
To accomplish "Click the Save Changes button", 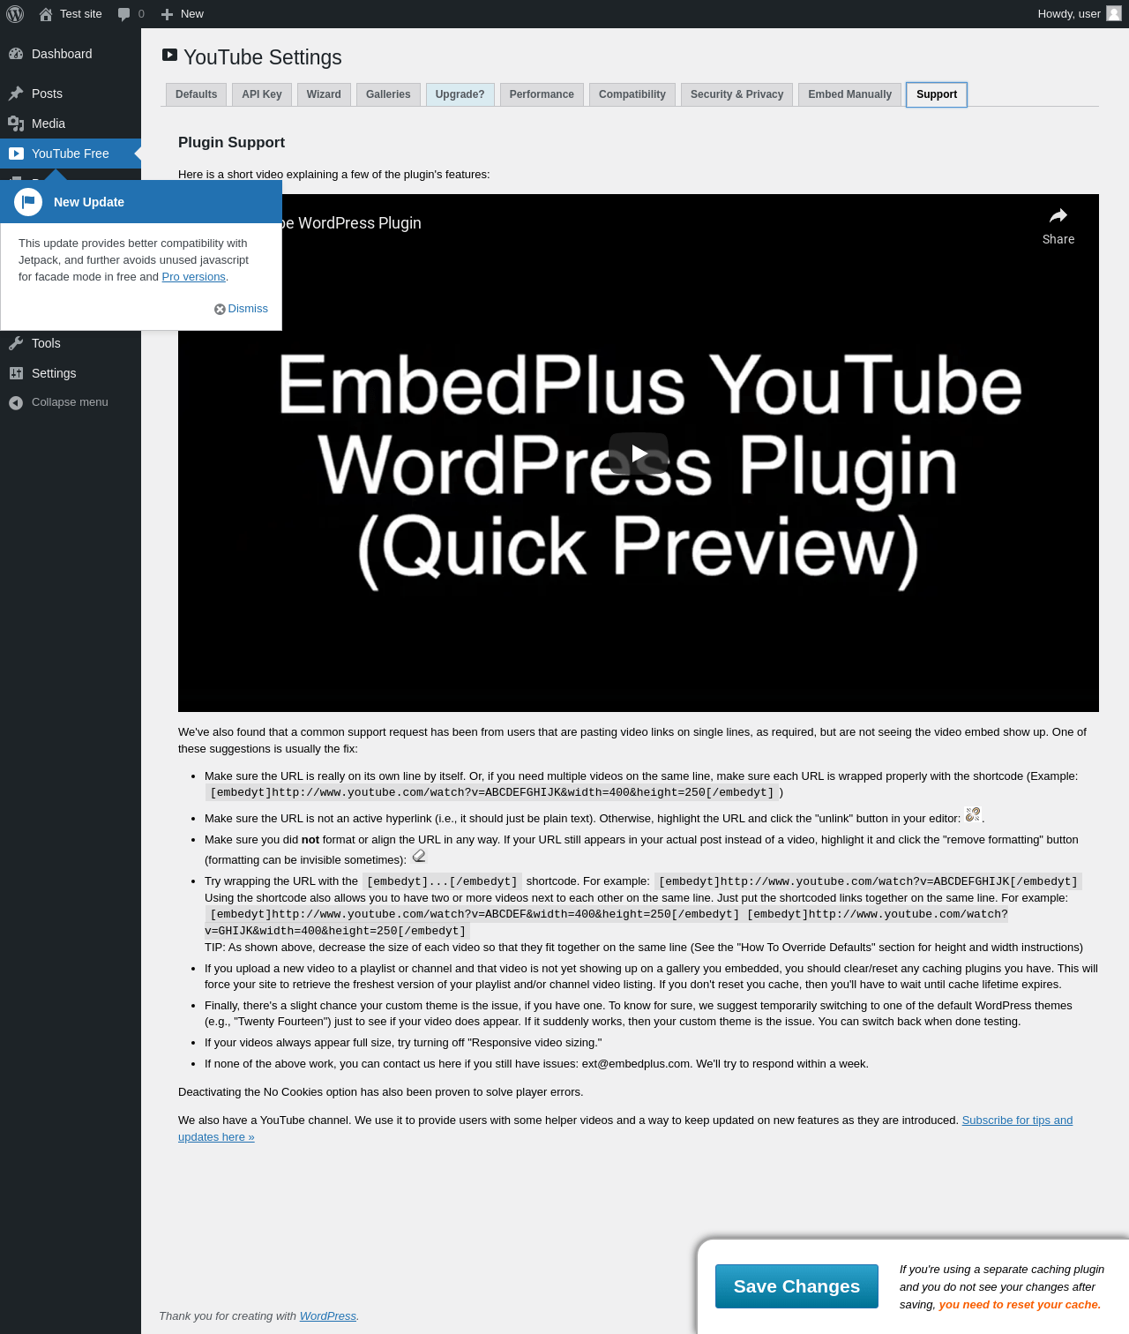I will (x=796, y=1286).
